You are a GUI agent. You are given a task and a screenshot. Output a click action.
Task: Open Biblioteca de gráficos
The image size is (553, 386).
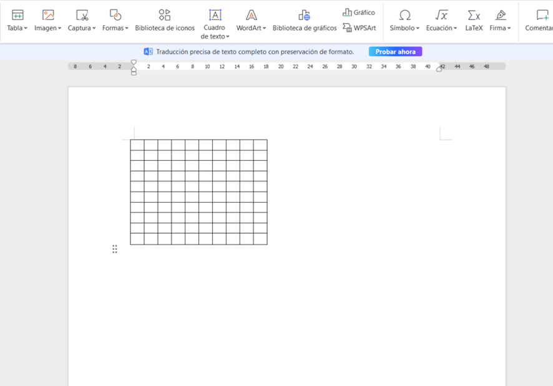[304, 15]
